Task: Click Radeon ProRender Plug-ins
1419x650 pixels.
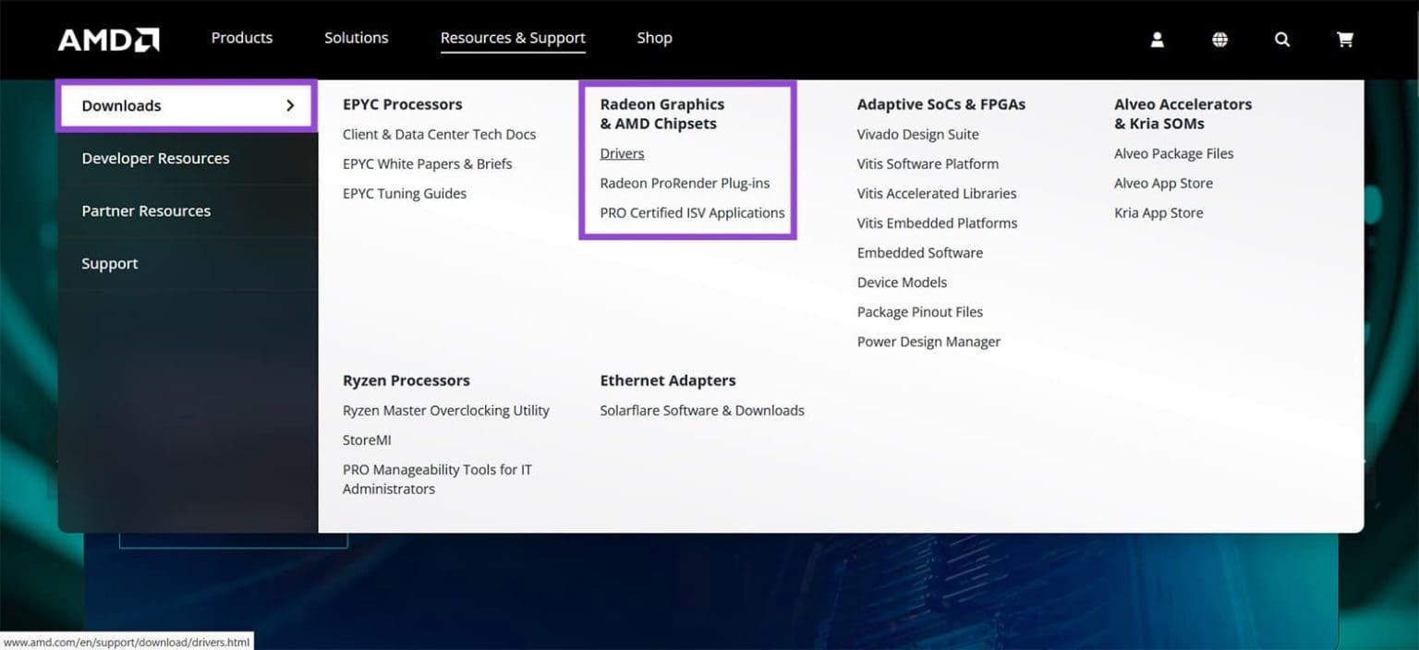Action: (x=685, y=183)
